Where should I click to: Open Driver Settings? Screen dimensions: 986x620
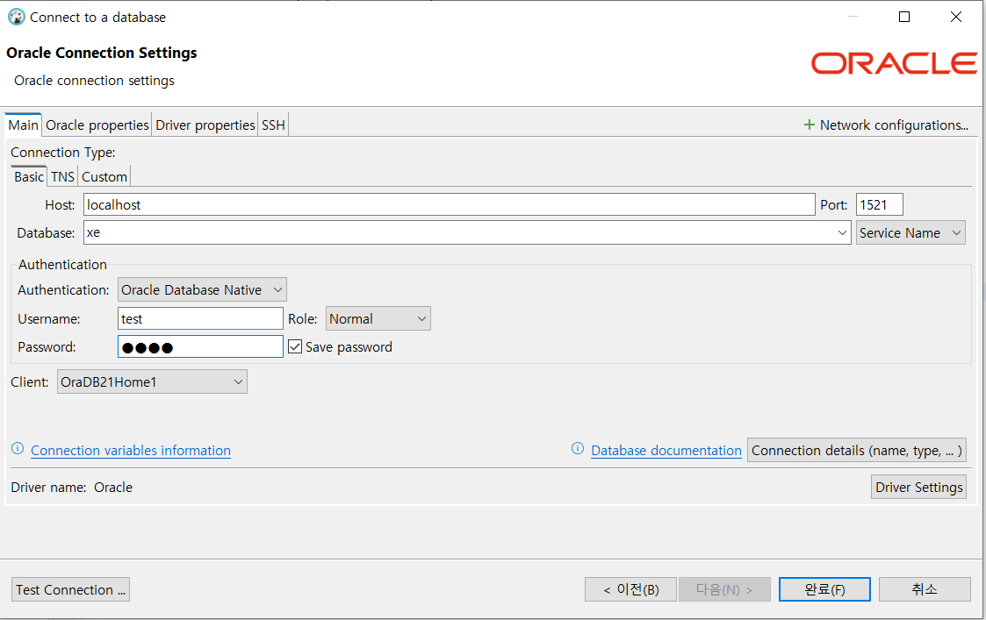pos(918,487)
